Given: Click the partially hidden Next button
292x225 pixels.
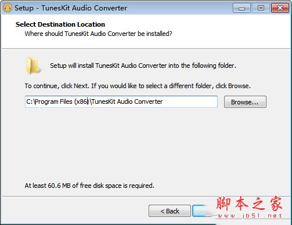Looking at the screenshot, I should [202, 211].
